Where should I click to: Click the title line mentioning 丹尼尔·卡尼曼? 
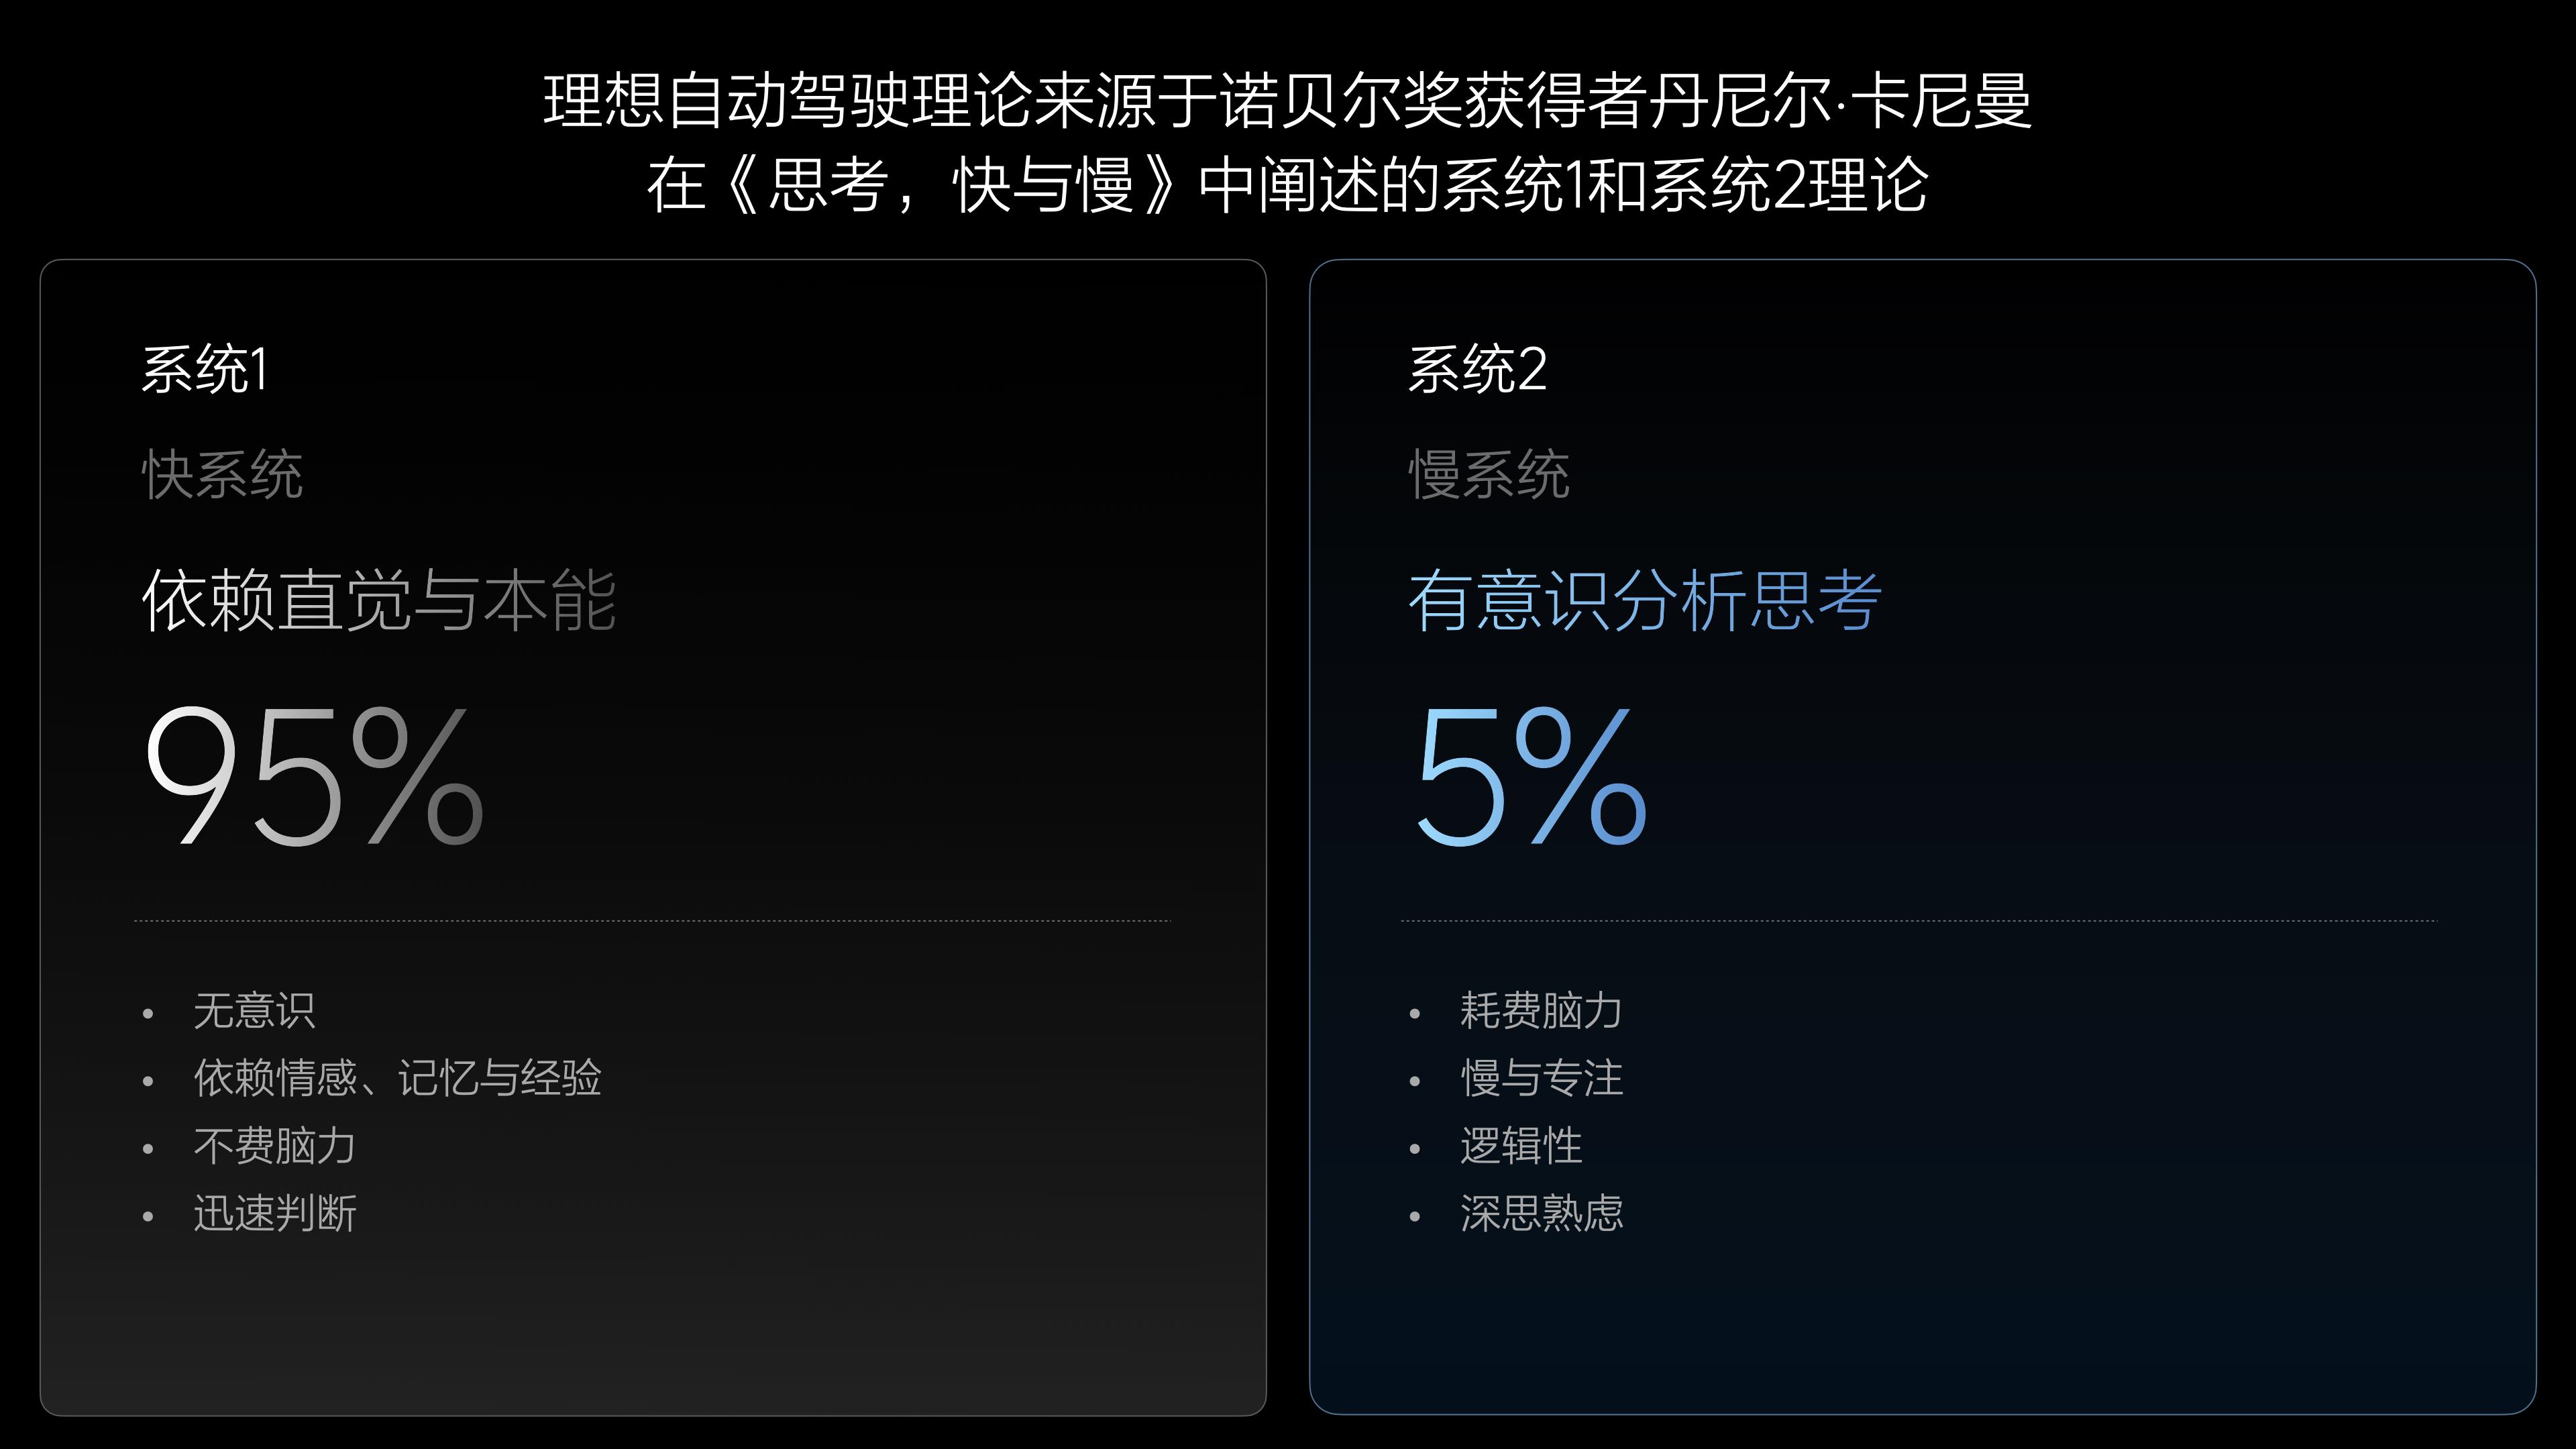coord(1287,101)
